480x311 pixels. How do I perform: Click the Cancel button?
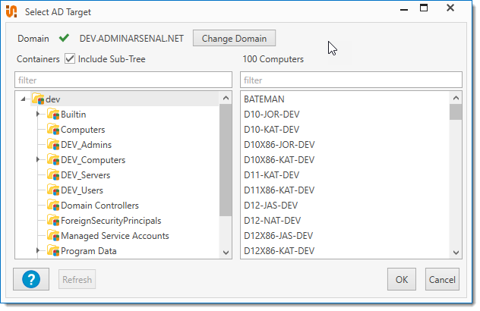click(x=442, y=279)
